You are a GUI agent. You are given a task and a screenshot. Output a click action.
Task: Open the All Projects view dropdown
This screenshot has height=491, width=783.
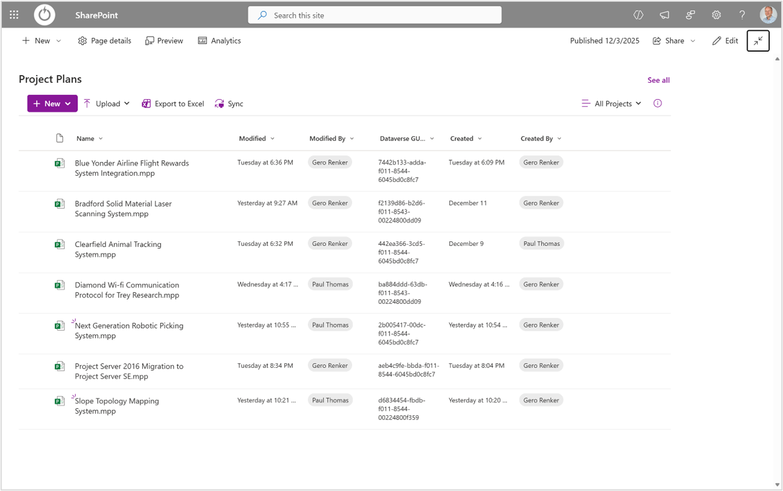pyautogui.click(x=611, y=103)
